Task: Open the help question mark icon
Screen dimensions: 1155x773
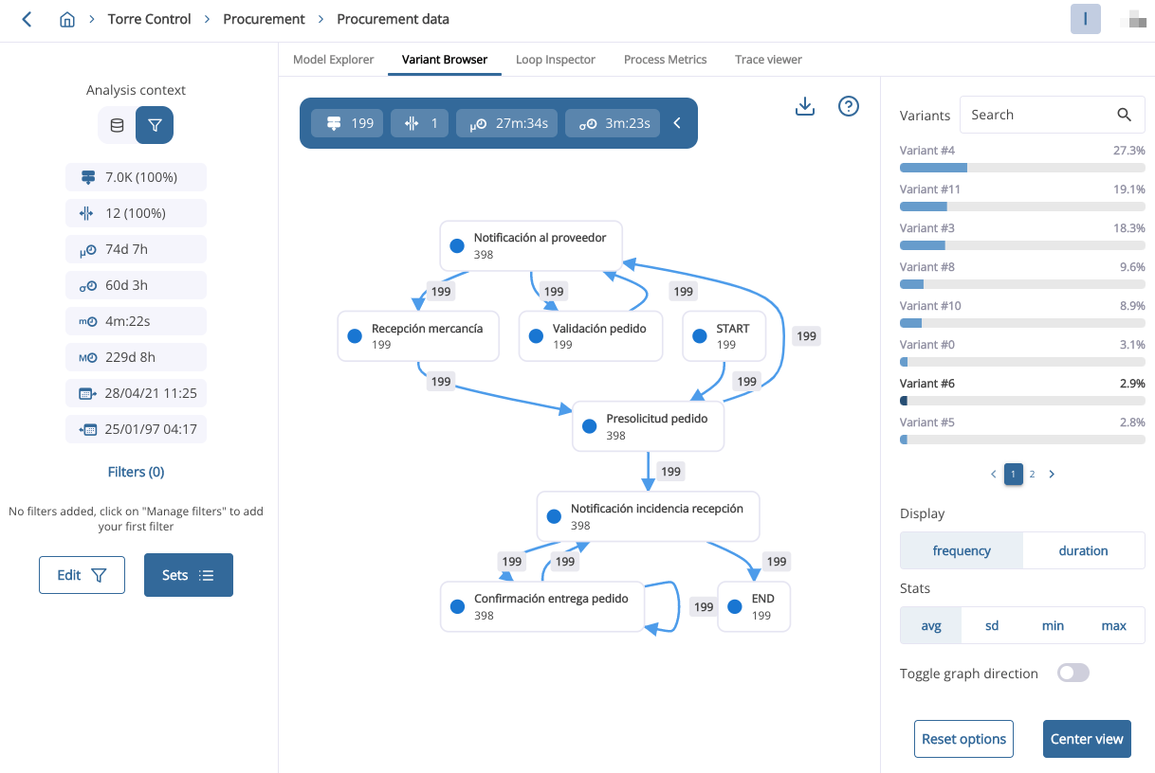Action: pyautogui.click(x=849, y=106)
